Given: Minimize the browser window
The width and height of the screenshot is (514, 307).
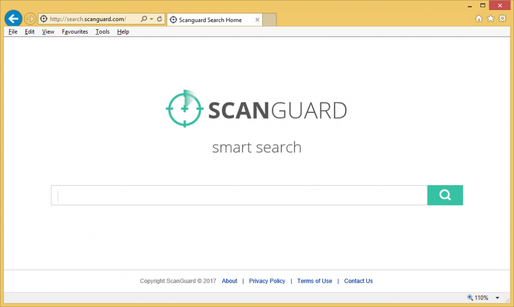Looking at the screenshot, I should 470,6.
